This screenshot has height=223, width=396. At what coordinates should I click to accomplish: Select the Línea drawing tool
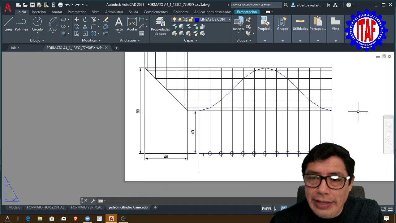click(8, 24)
